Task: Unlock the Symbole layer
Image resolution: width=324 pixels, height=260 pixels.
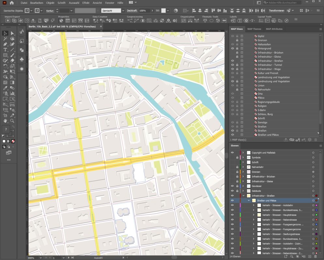Action: click(237, 157)
